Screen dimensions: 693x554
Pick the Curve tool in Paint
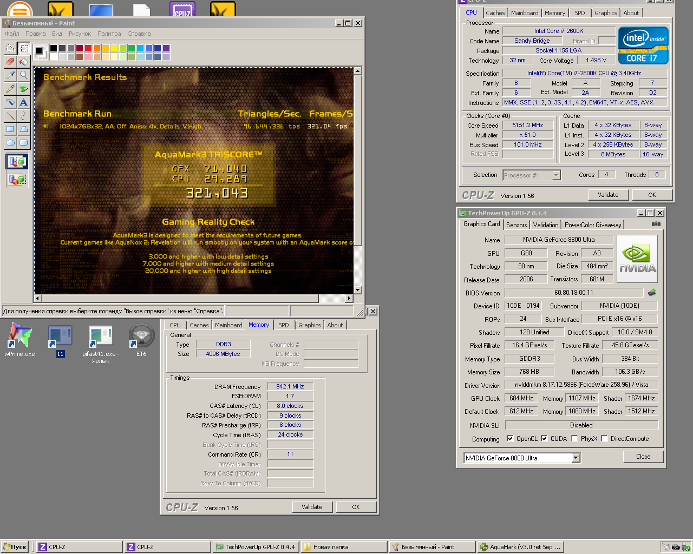click(24, 116)
